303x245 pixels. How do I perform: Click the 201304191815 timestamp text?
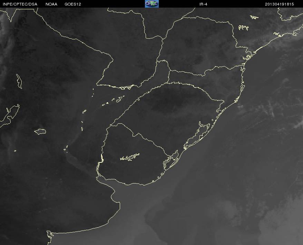point(280,4)
